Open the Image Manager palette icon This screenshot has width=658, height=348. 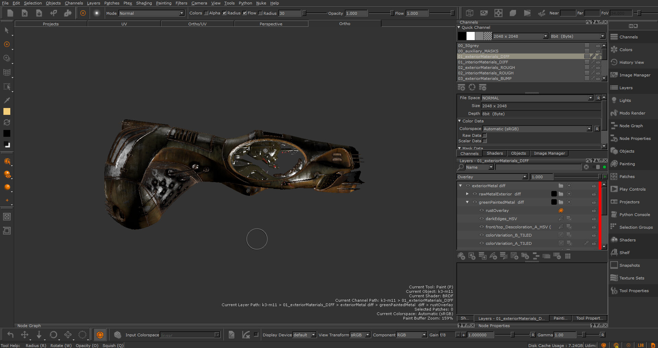614,75
